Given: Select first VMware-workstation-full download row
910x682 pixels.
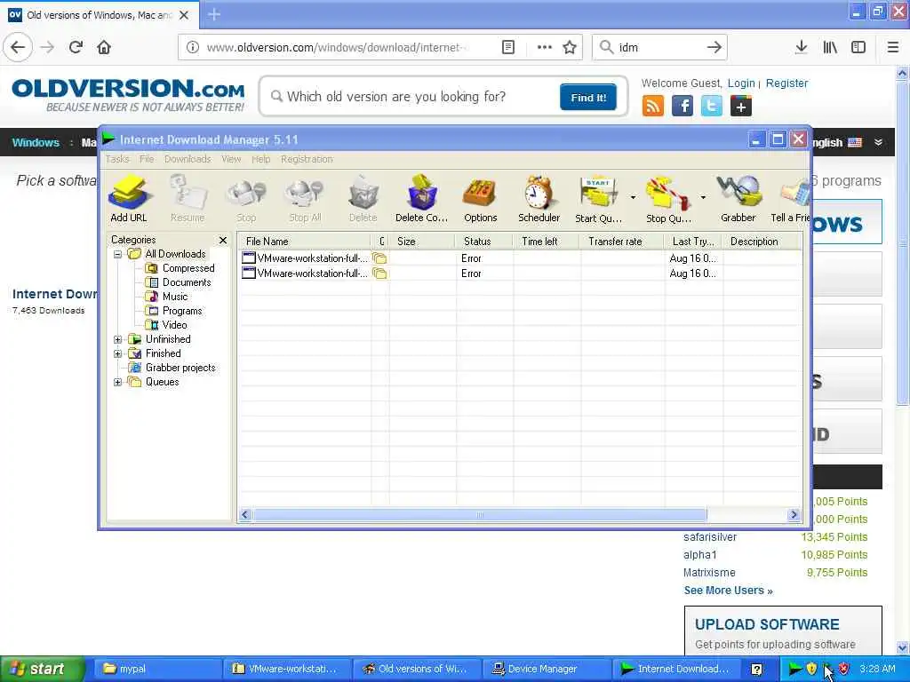Looking at the screenshot, I should click(520, 258).
